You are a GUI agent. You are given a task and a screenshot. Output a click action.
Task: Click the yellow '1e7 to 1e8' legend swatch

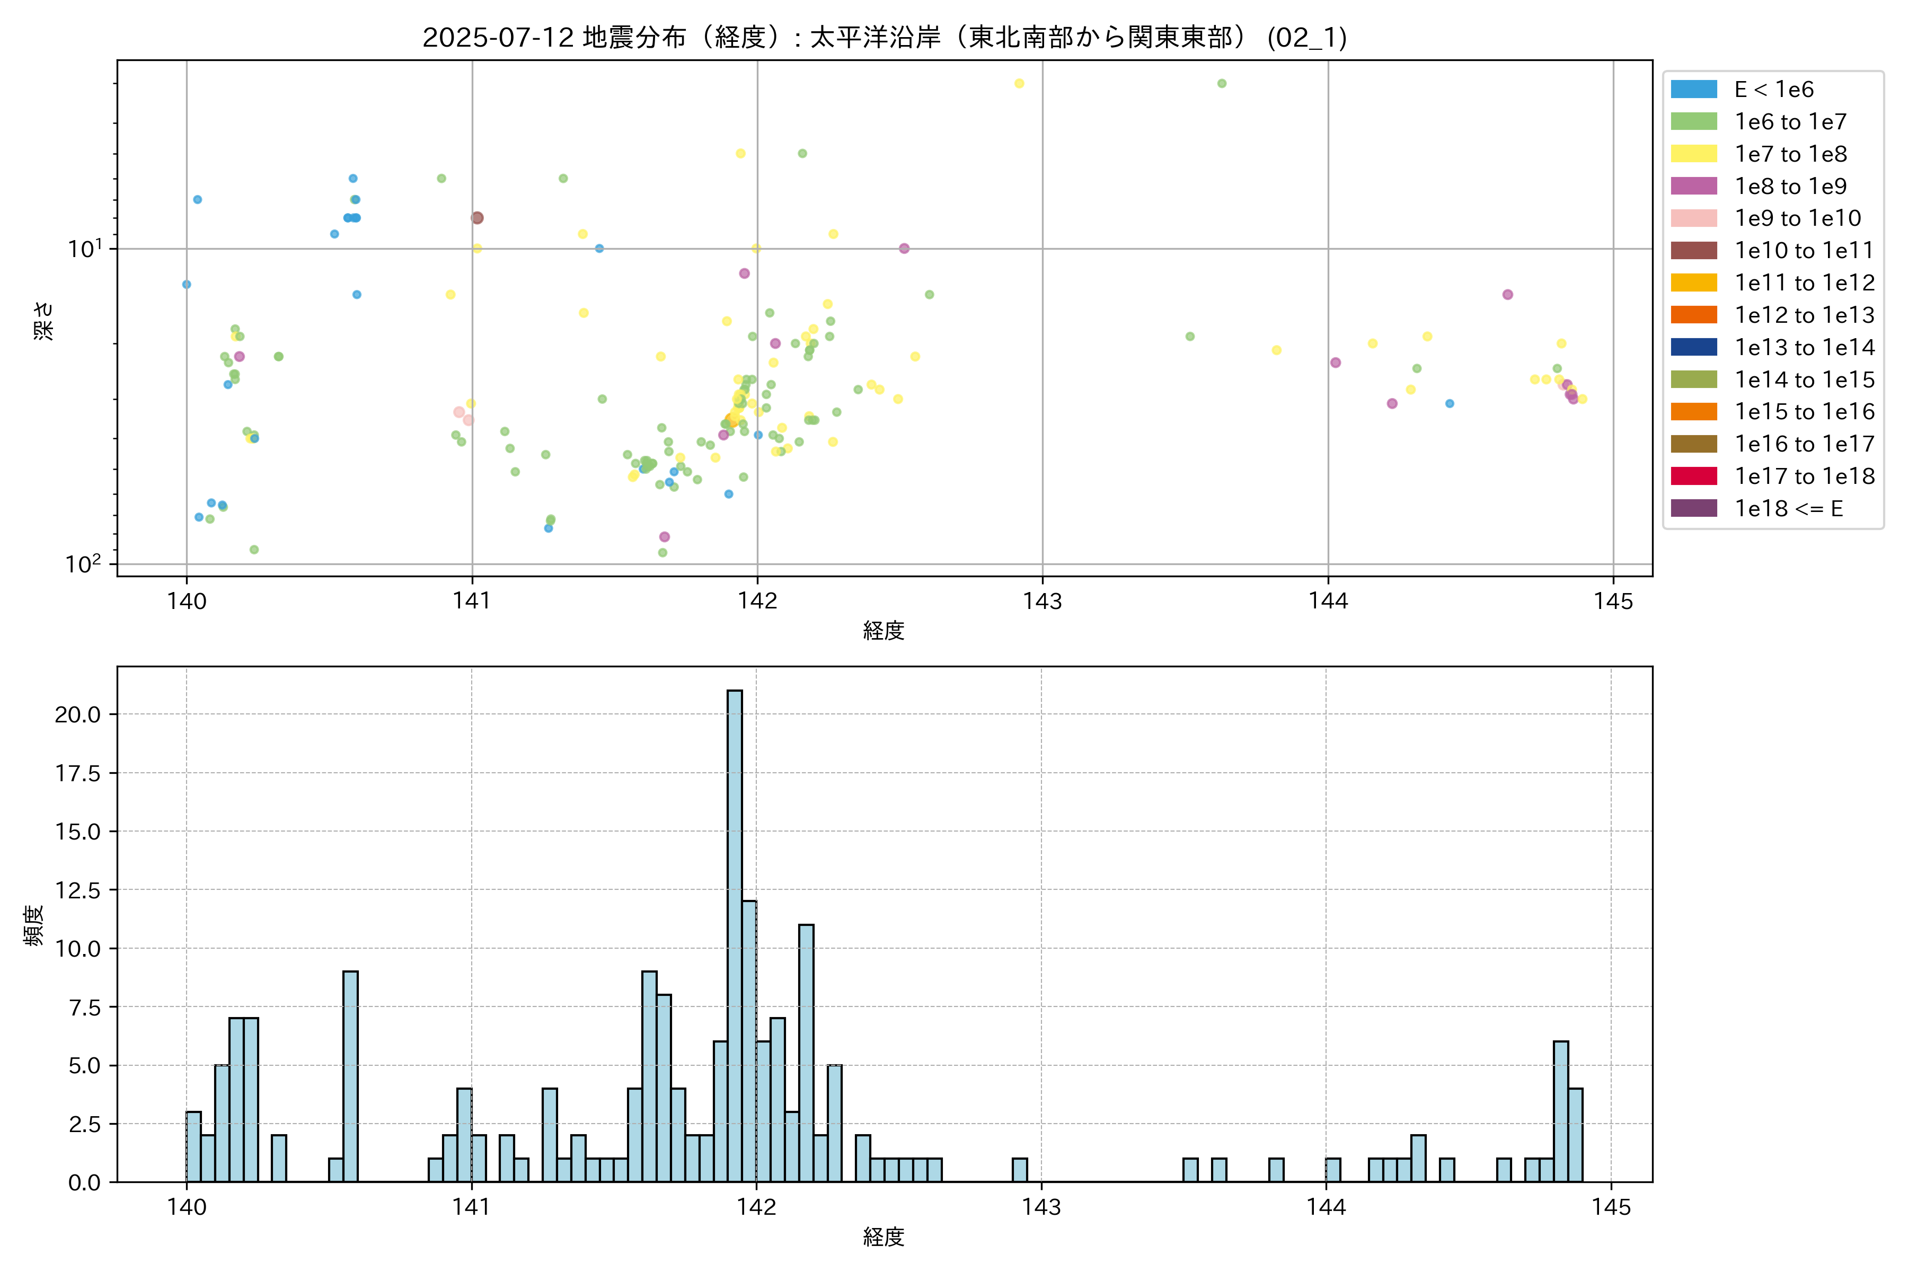(1693, 154)
